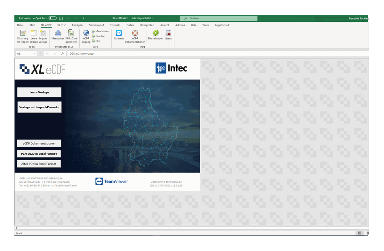
Task: Open the Leere Vorlage ribbon tool
Action: coord(34,33)
